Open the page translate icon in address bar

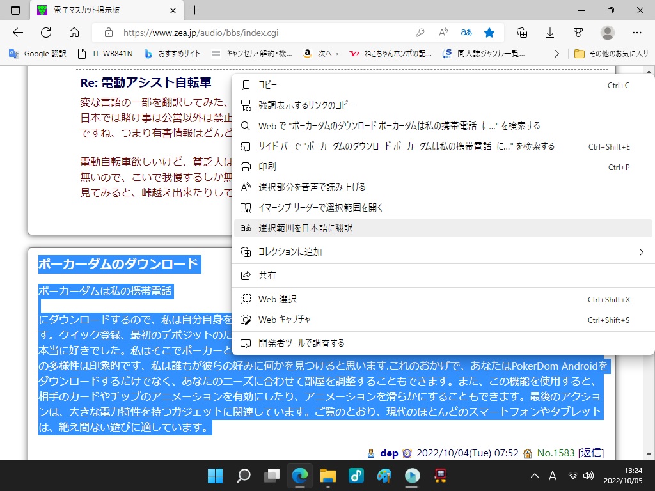[466, 33]
